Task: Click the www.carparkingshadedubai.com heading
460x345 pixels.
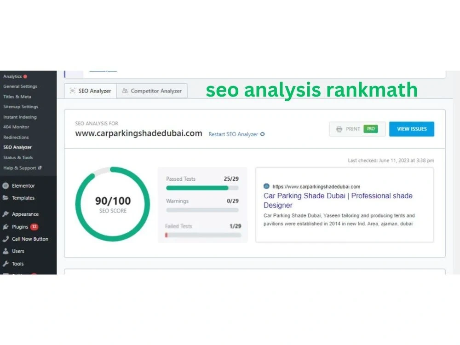Action: pyautogui.click(x=139, y=133)
